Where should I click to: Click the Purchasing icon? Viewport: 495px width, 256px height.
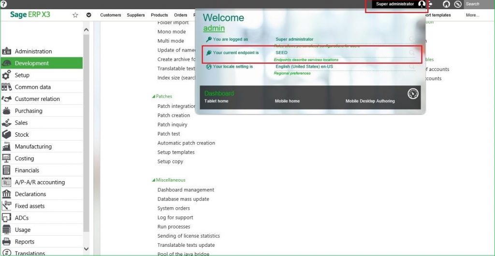(6, 111)
